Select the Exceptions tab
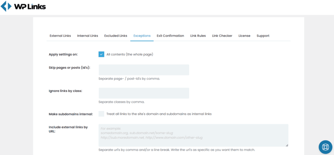 point(142,36)
